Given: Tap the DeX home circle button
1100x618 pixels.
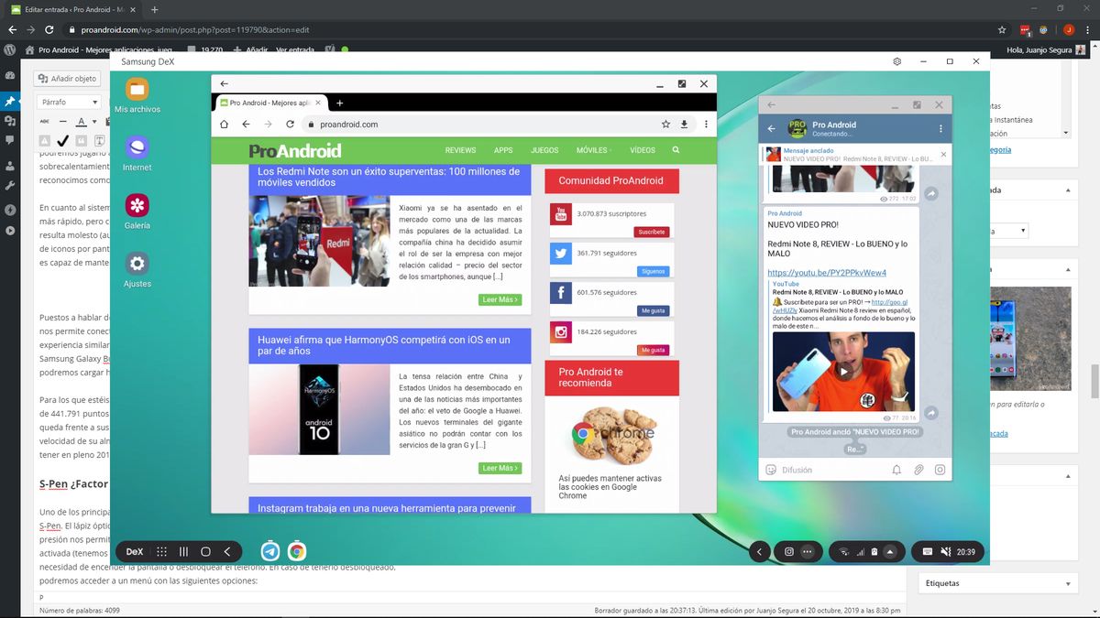Looking at the screenshot, I should pyautogui.click(x=205, y=552).
